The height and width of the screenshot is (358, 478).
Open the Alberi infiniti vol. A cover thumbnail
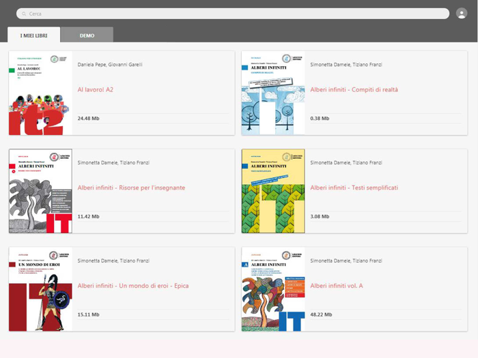point(273,289)
